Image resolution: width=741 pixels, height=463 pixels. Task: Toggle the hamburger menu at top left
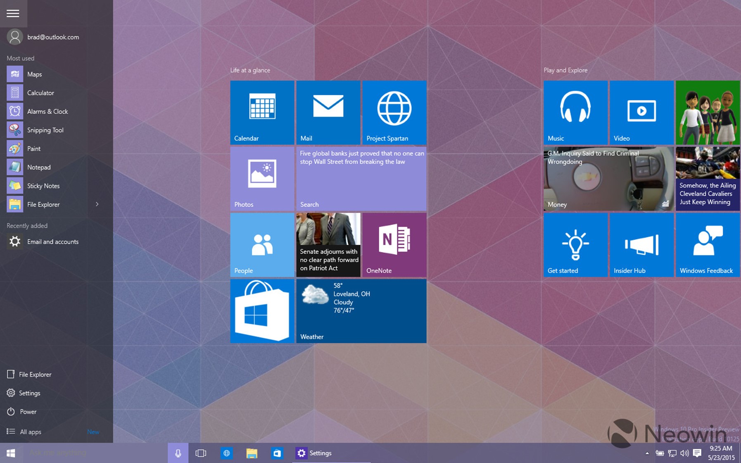13,13
